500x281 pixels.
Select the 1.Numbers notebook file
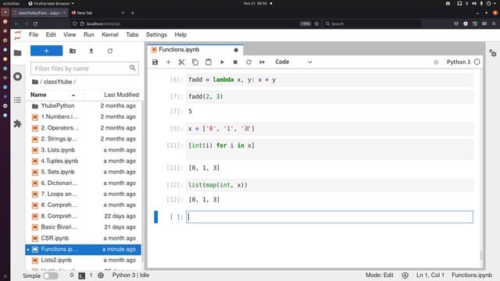tap(84, 117)
